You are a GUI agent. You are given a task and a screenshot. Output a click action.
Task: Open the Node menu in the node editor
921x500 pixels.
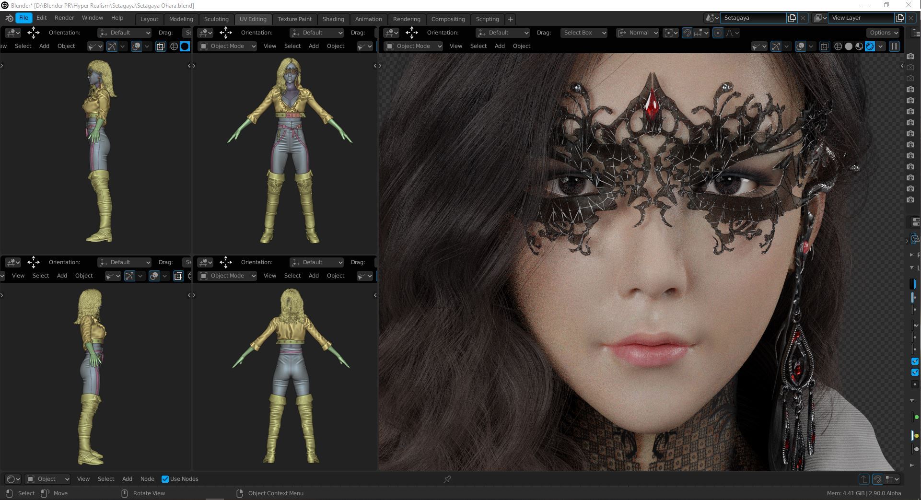point(147,479)
